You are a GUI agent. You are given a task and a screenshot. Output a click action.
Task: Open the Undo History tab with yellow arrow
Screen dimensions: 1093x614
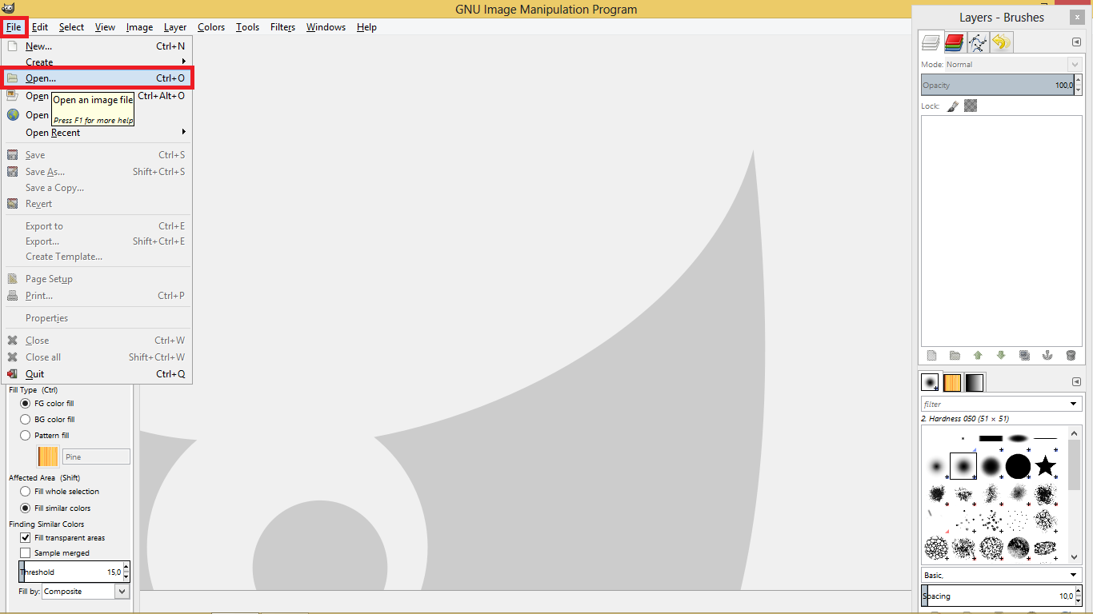(x=1001, y=42)
